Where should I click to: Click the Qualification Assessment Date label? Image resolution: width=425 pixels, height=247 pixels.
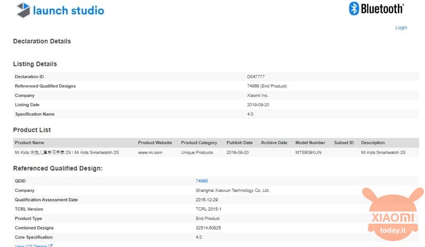tap(46, 200)
